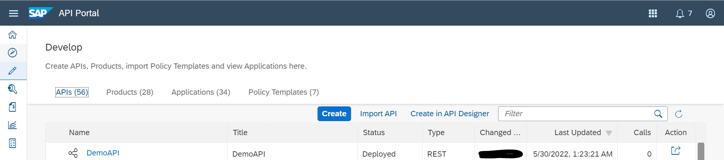Click the DemoAPI share/proxy type icon

point(73,153)
